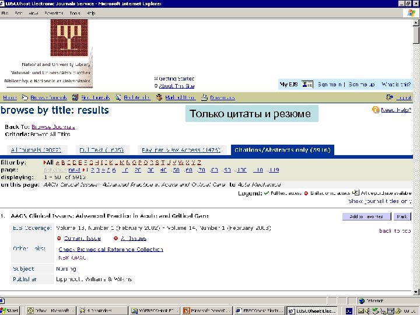Click the Sign me up link
This screenshot has height=315, width=420.
pyautogui.click(x=361, y=85)
